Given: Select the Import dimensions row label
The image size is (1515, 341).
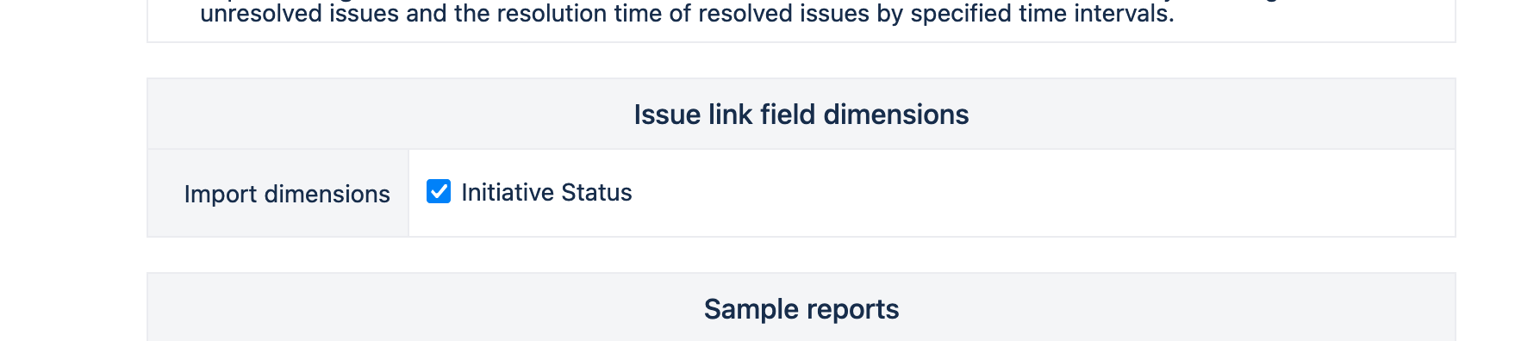Looking at the screenshot, I should [x=287, y=194].
